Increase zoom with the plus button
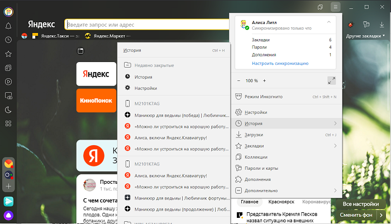This screenshot has width=391, height=224. (264, 80)
